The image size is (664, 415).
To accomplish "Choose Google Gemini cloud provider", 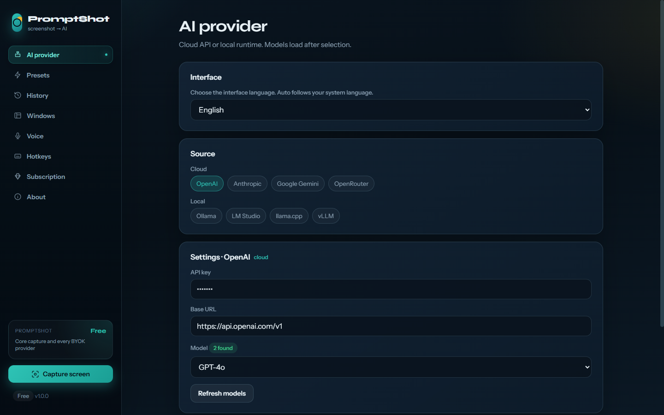I will [298, 184].
